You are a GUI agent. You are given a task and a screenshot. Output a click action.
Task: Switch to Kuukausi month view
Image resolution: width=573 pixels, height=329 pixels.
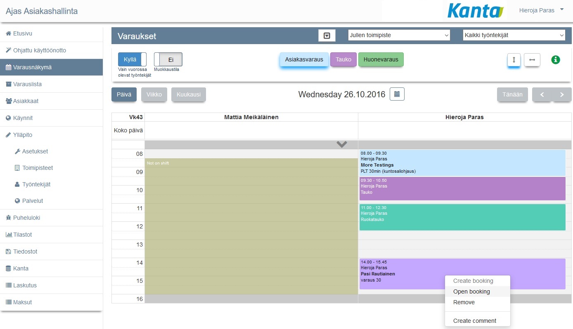coord(188,94)
